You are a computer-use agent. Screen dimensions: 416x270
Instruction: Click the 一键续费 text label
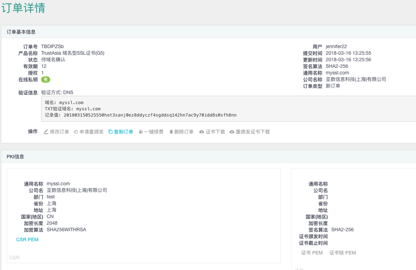(154, 132)
